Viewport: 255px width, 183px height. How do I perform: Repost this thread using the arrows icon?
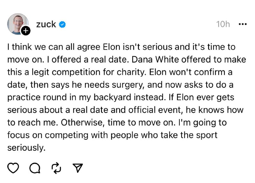[x=56, y=167]
